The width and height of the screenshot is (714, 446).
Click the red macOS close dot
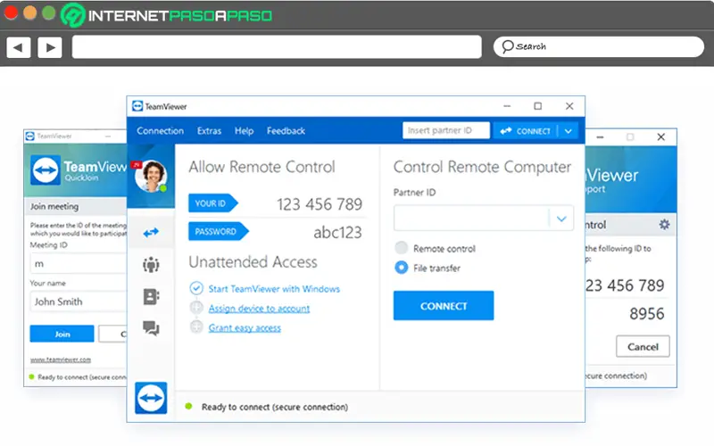pyautogui.click(x=11, y=12)
